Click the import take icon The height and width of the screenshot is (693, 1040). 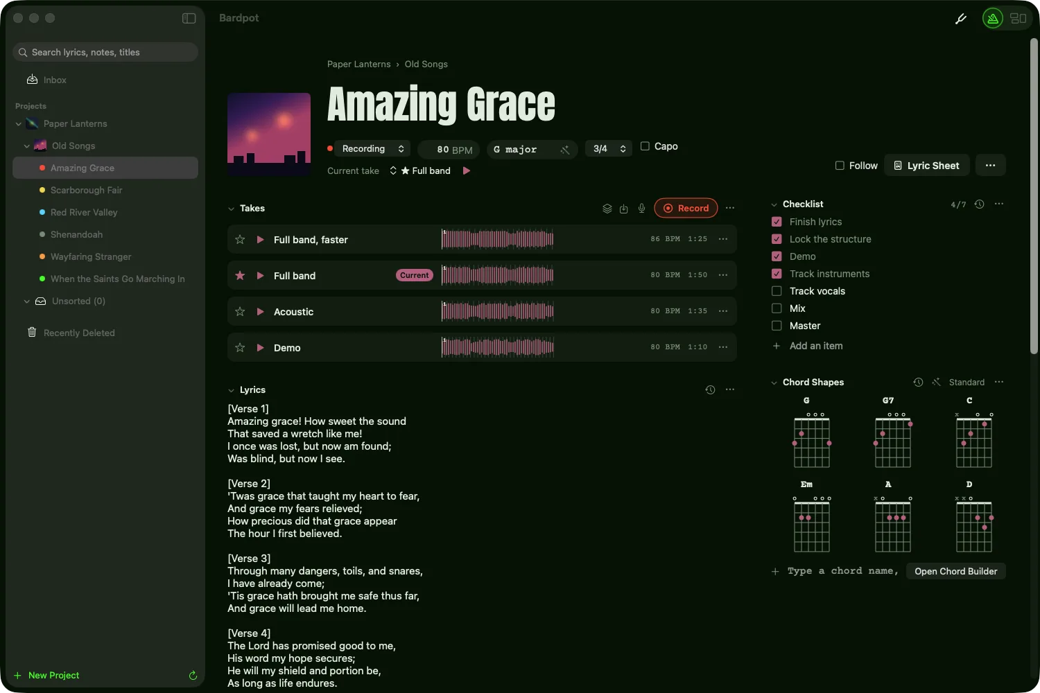click(x=623, y=208)
